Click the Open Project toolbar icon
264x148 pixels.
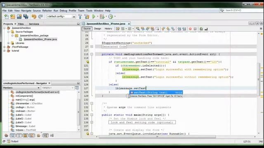click(x=19, y=16)
